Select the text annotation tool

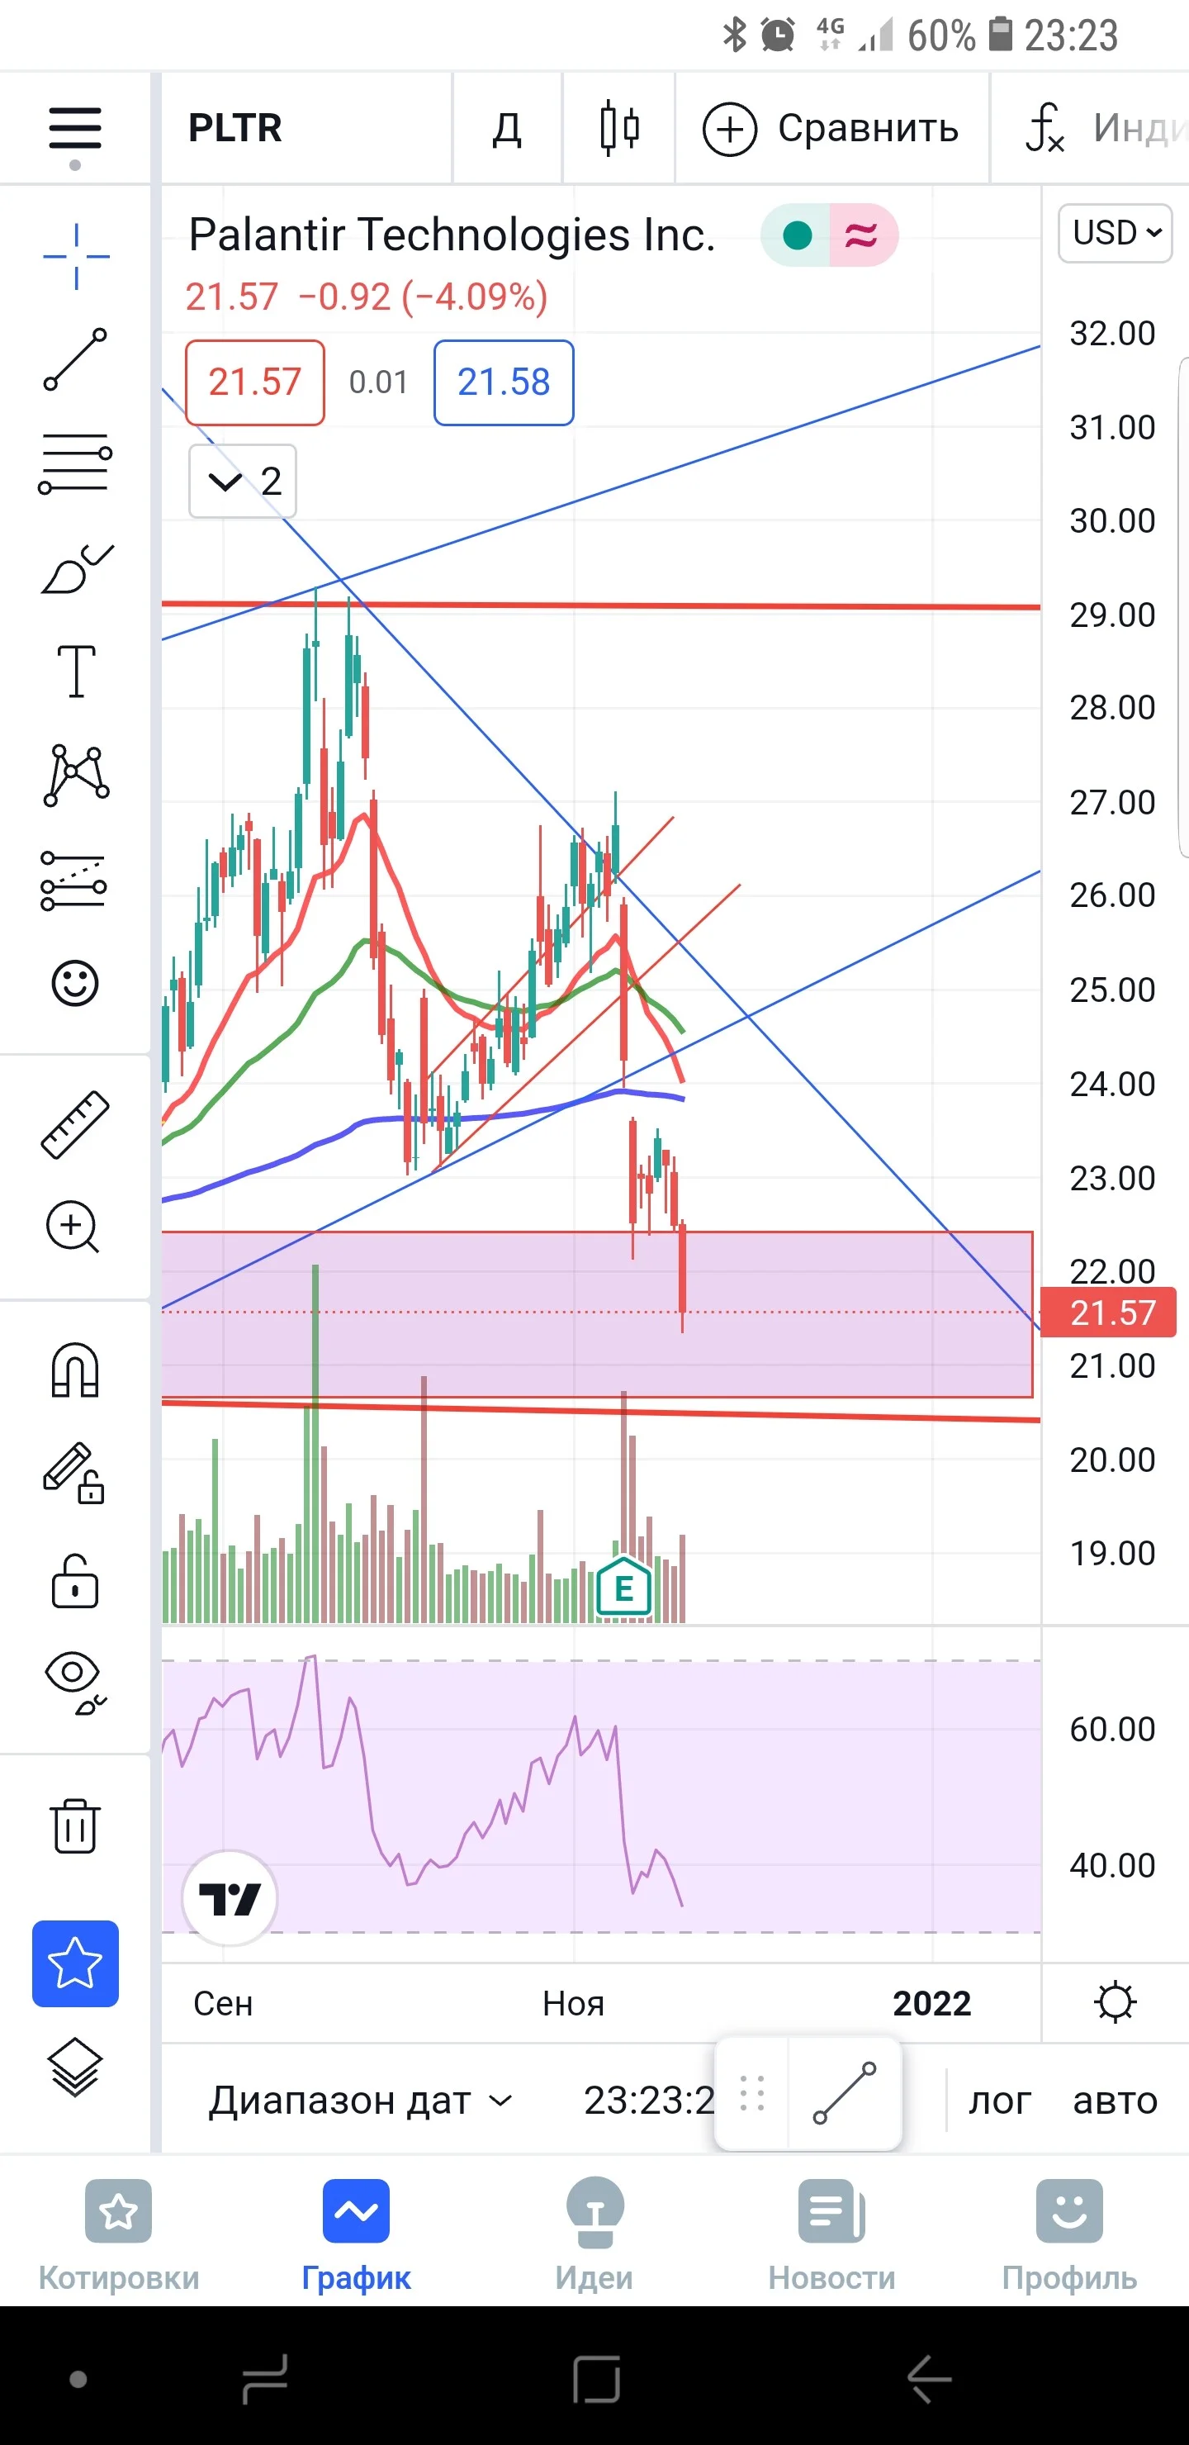click(76, 671)
